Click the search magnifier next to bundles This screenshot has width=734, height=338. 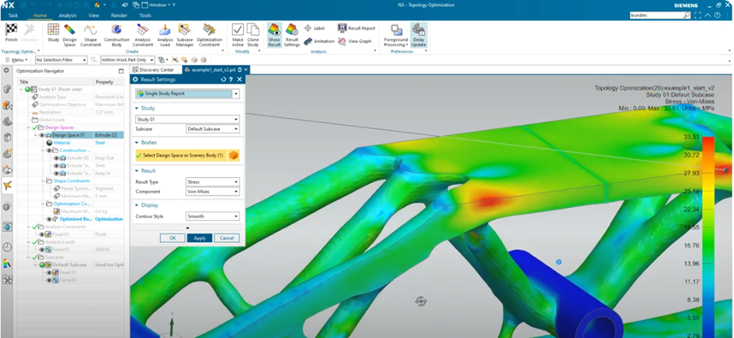686,16
